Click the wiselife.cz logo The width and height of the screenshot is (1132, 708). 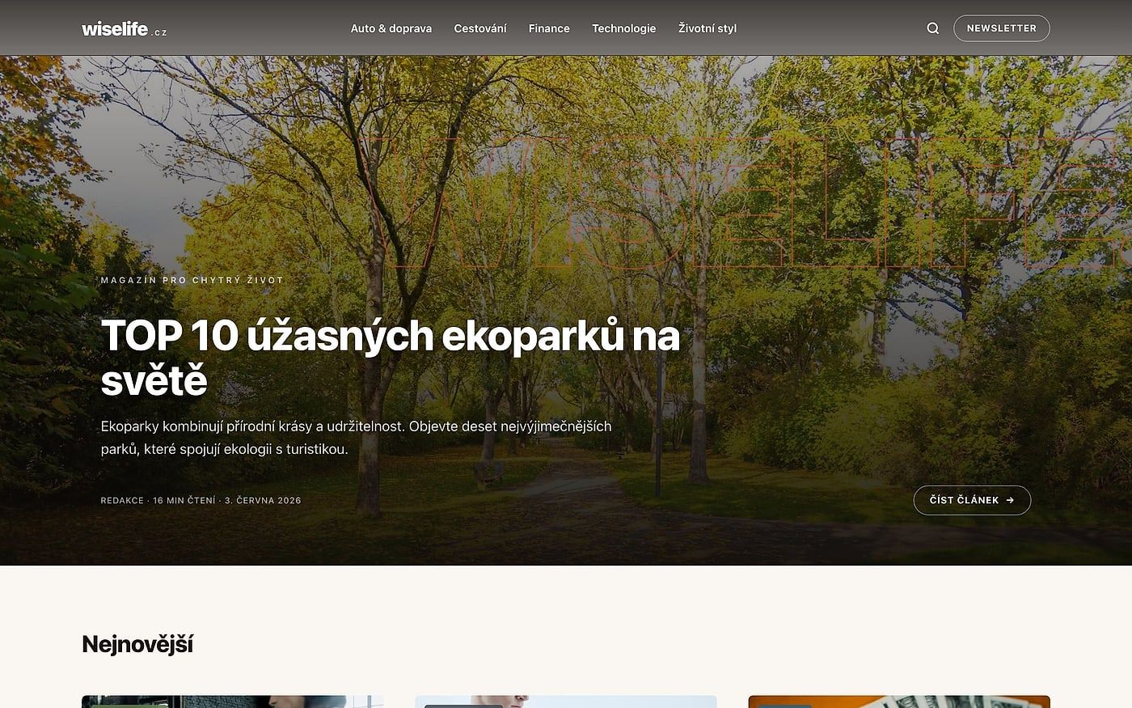pyautogui.click(x=125, y=29)
